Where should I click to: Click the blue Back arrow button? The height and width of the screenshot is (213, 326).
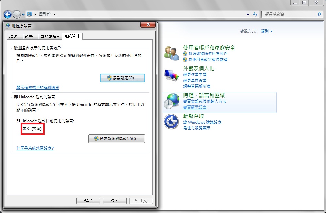pos(8,15)
